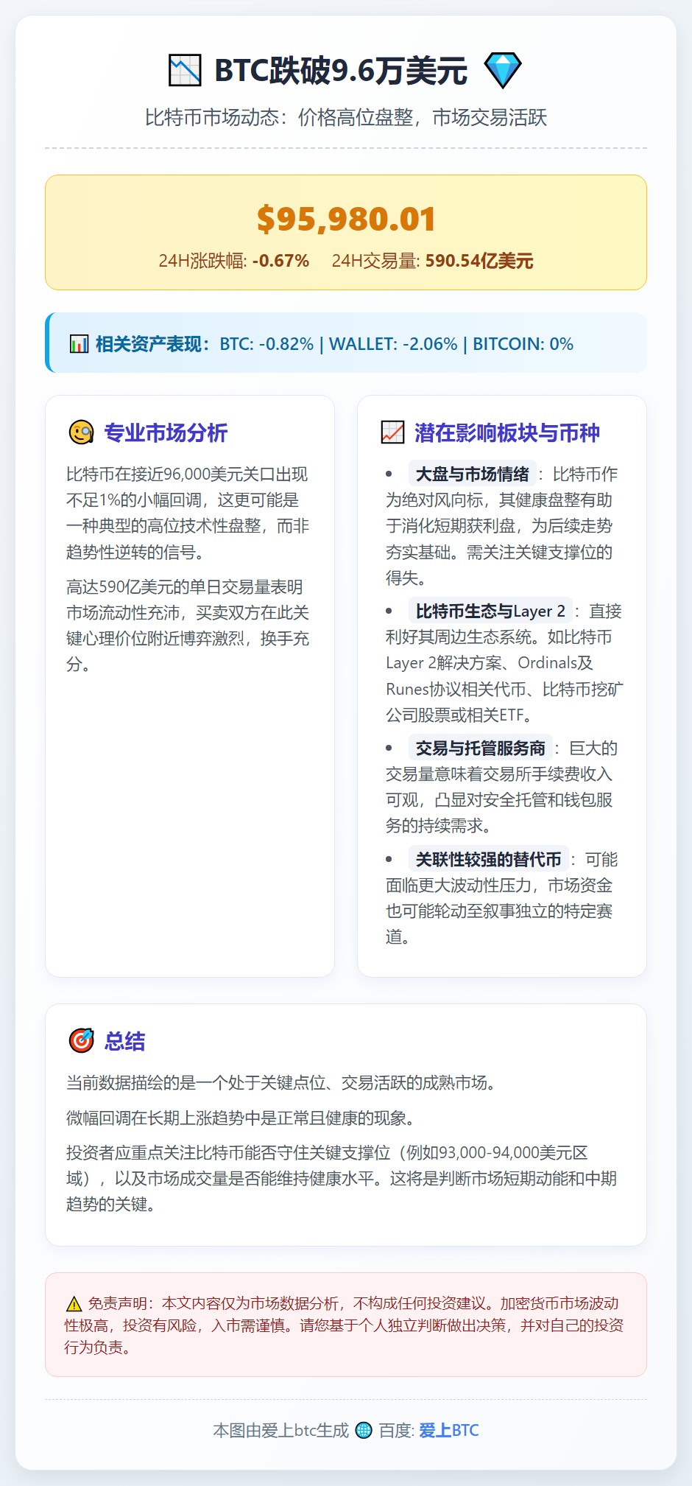Click the 相关资产表现 label
Image resolution: width=692 pixels, height=1486 pixels.
click(x=153, y=344)
